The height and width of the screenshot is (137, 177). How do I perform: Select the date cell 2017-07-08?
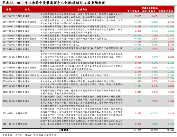9,39
